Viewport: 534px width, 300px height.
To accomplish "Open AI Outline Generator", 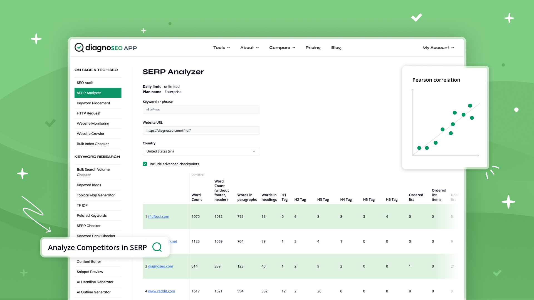I will (x=98, y=292).
